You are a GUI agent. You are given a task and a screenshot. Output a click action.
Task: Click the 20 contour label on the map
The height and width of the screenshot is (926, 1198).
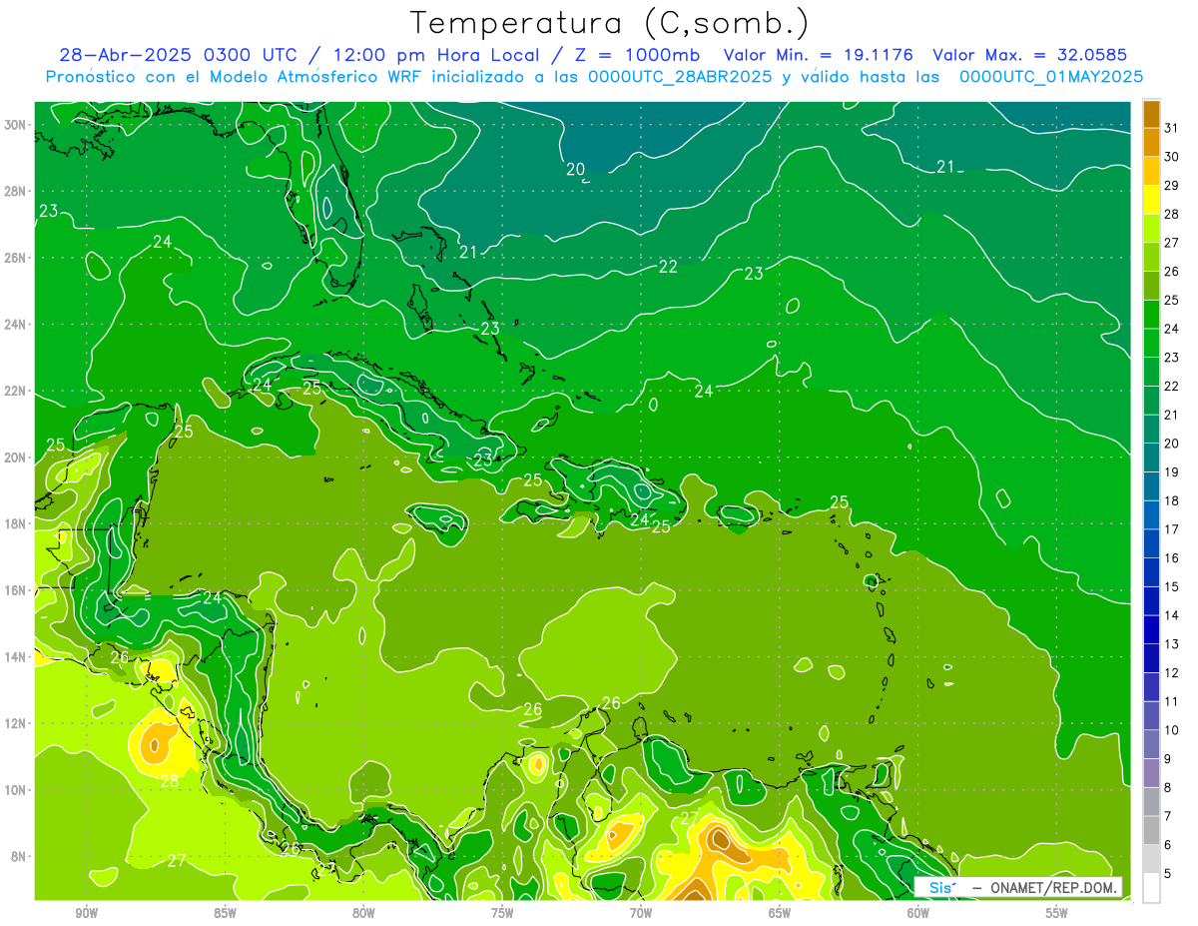[576, 170]
